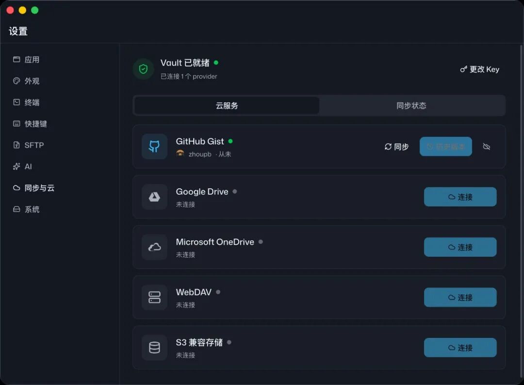Click 未连接 status under WebDAV
This screenshot has height=385, width=524.
185,305
